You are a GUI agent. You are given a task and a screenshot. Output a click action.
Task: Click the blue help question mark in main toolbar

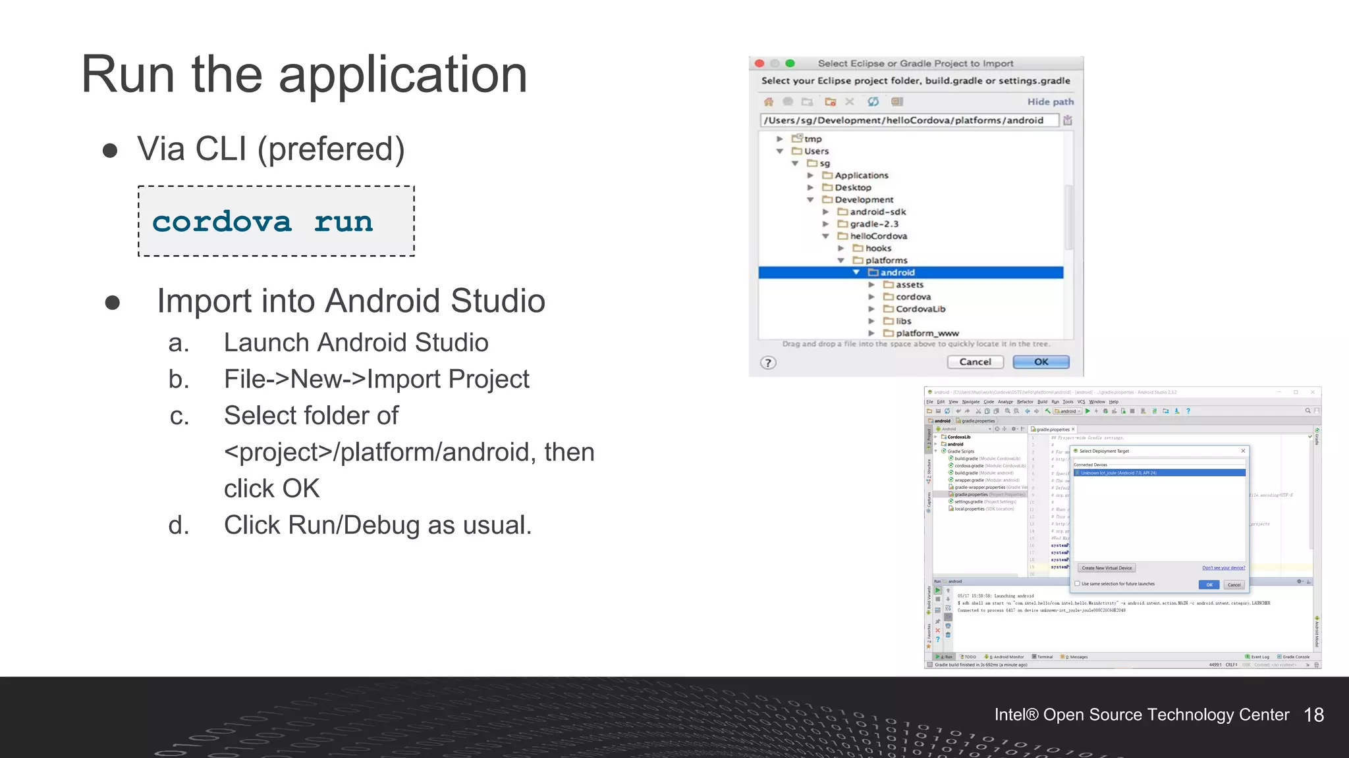[1188, 411]
